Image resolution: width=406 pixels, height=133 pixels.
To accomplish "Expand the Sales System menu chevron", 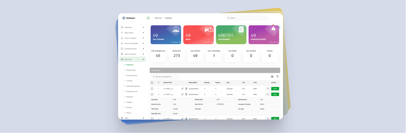I will 143,33.
